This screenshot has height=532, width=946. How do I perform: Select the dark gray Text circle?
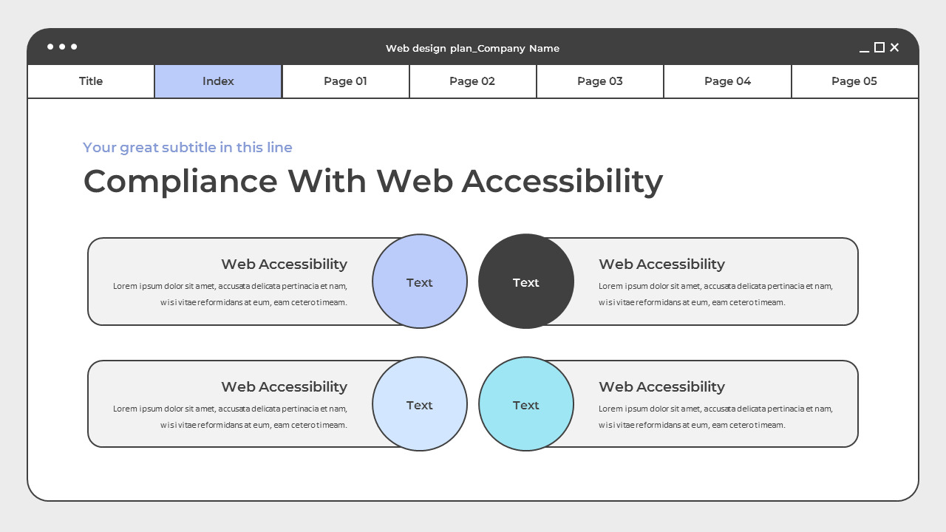pyautogui.click(x=526, y=282)
